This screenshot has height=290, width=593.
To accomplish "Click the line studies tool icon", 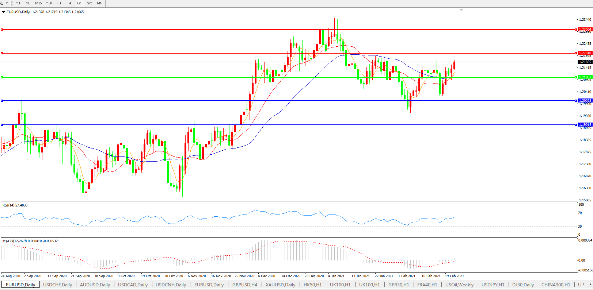I will tap(2, 3).
